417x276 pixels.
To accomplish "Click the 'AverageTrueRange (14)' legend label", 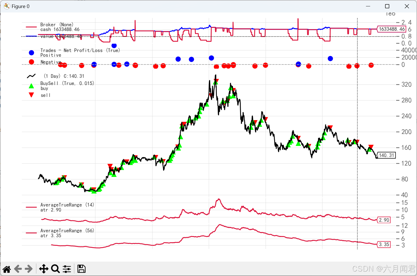I will point(67,205).
